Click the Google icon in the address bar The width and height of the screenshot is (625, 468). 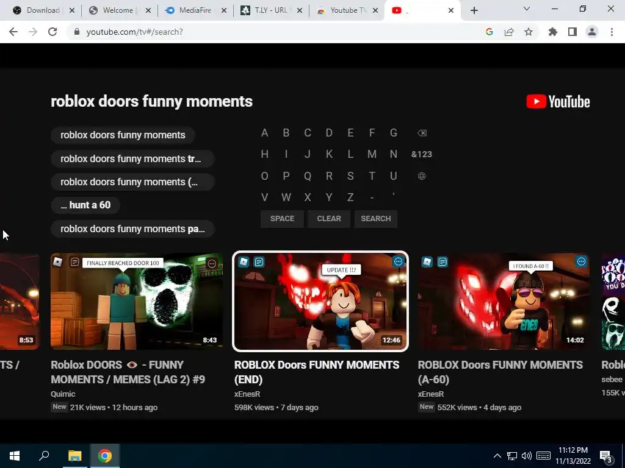[490, 32]
